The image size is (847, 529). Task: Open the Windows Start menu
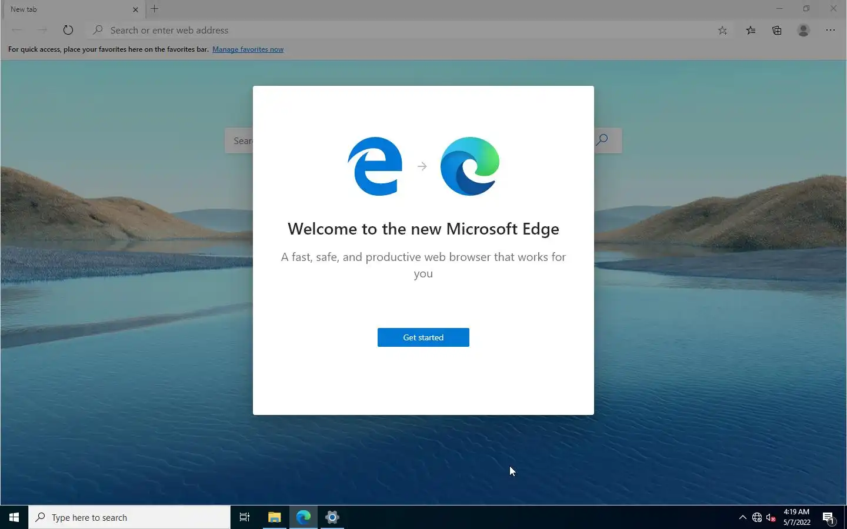[x=14, y=517]
